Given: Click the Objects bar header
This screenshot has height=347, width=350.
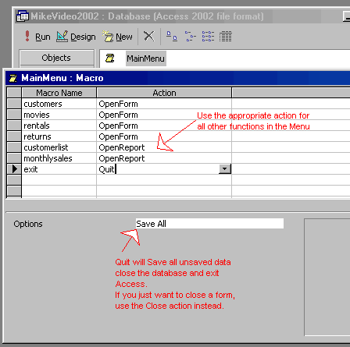Looking at the screenshot, I should pyautogui.click(x=56, y=58).
